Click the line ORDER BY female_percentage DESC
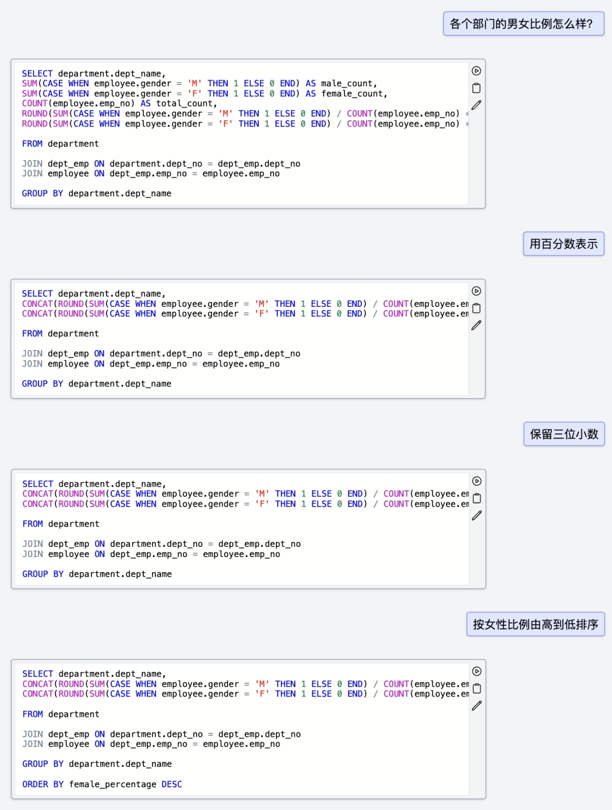This screenshot has width=612, height=810. point(102,784)
